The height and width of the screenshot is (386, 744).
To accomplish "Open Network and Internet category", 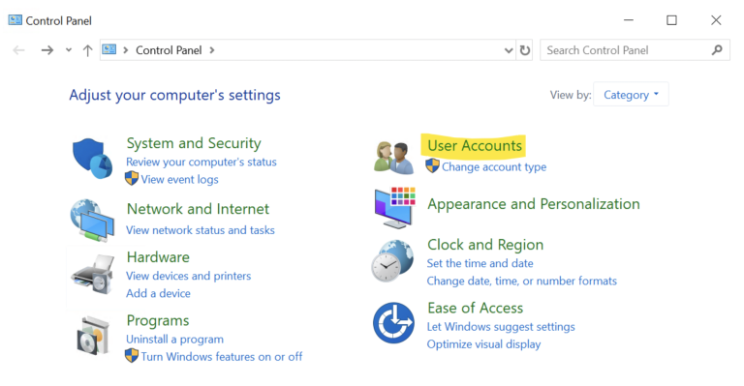I will 198,209.
